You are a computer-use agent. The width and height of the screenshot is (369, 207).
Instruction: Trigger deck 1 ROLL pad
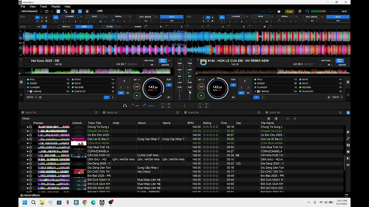tap(48, 79)
